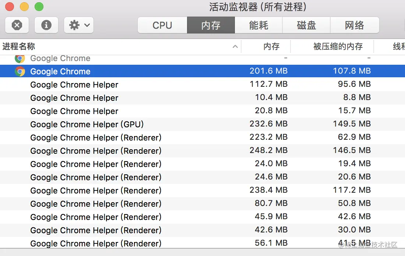Switch to the CPU tab
The width and height of the screenshot is (405, 256).
point(162,25)
